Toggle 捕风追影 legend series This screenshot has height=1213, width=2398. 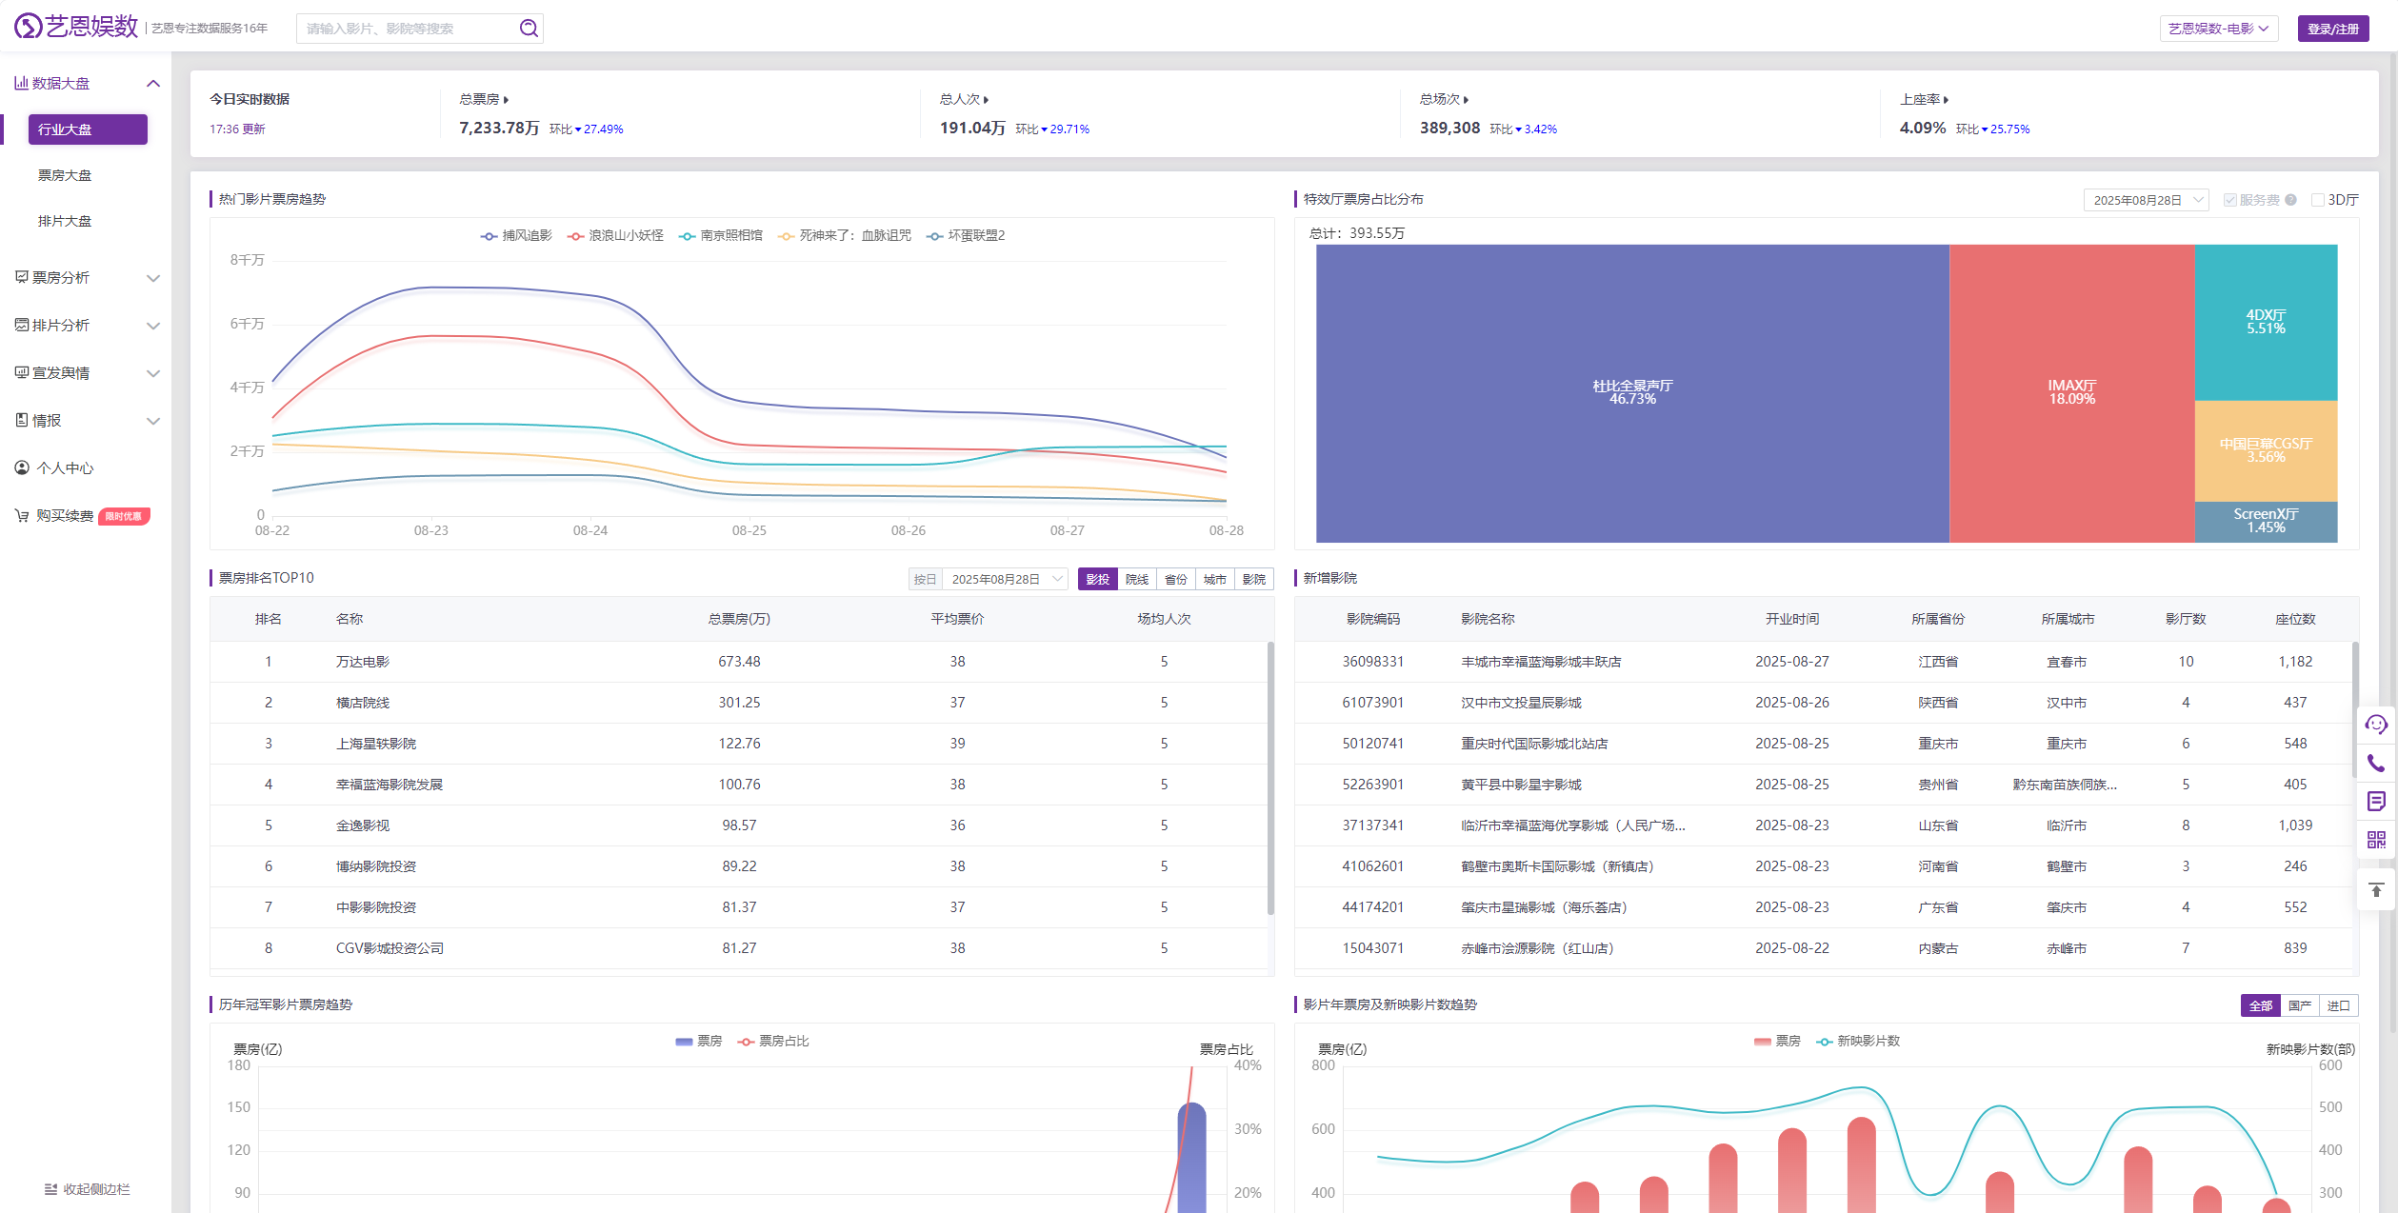coord(516,235)
